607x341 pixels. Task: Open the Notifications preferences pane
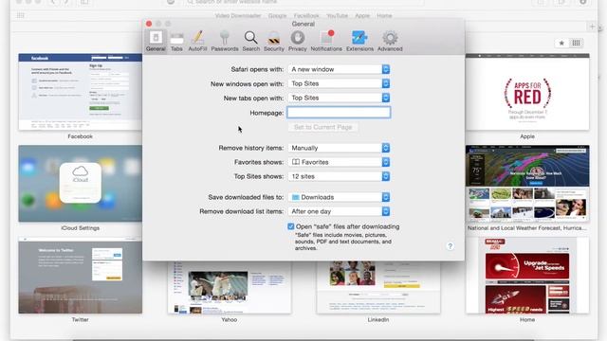(x=326, y=41)
